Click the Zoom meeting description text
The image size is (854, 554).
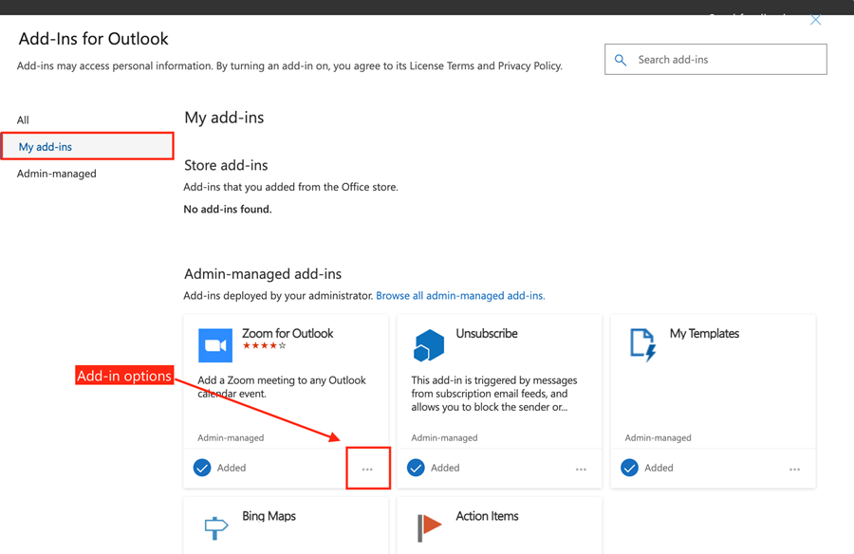tap(282, 387)
